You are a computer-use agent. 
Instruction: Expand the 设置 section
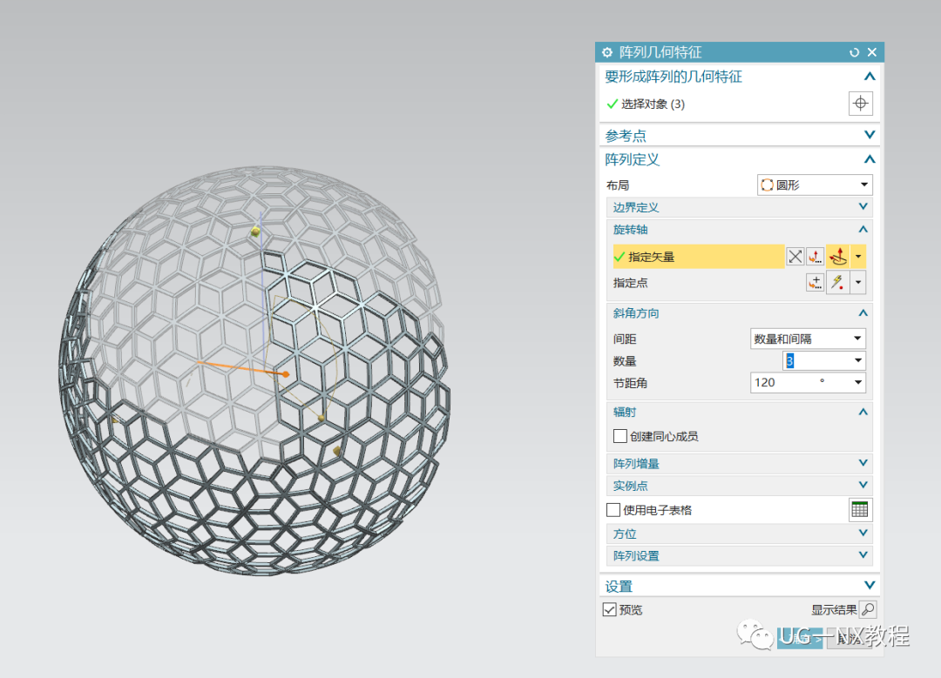tap(869, 585)
